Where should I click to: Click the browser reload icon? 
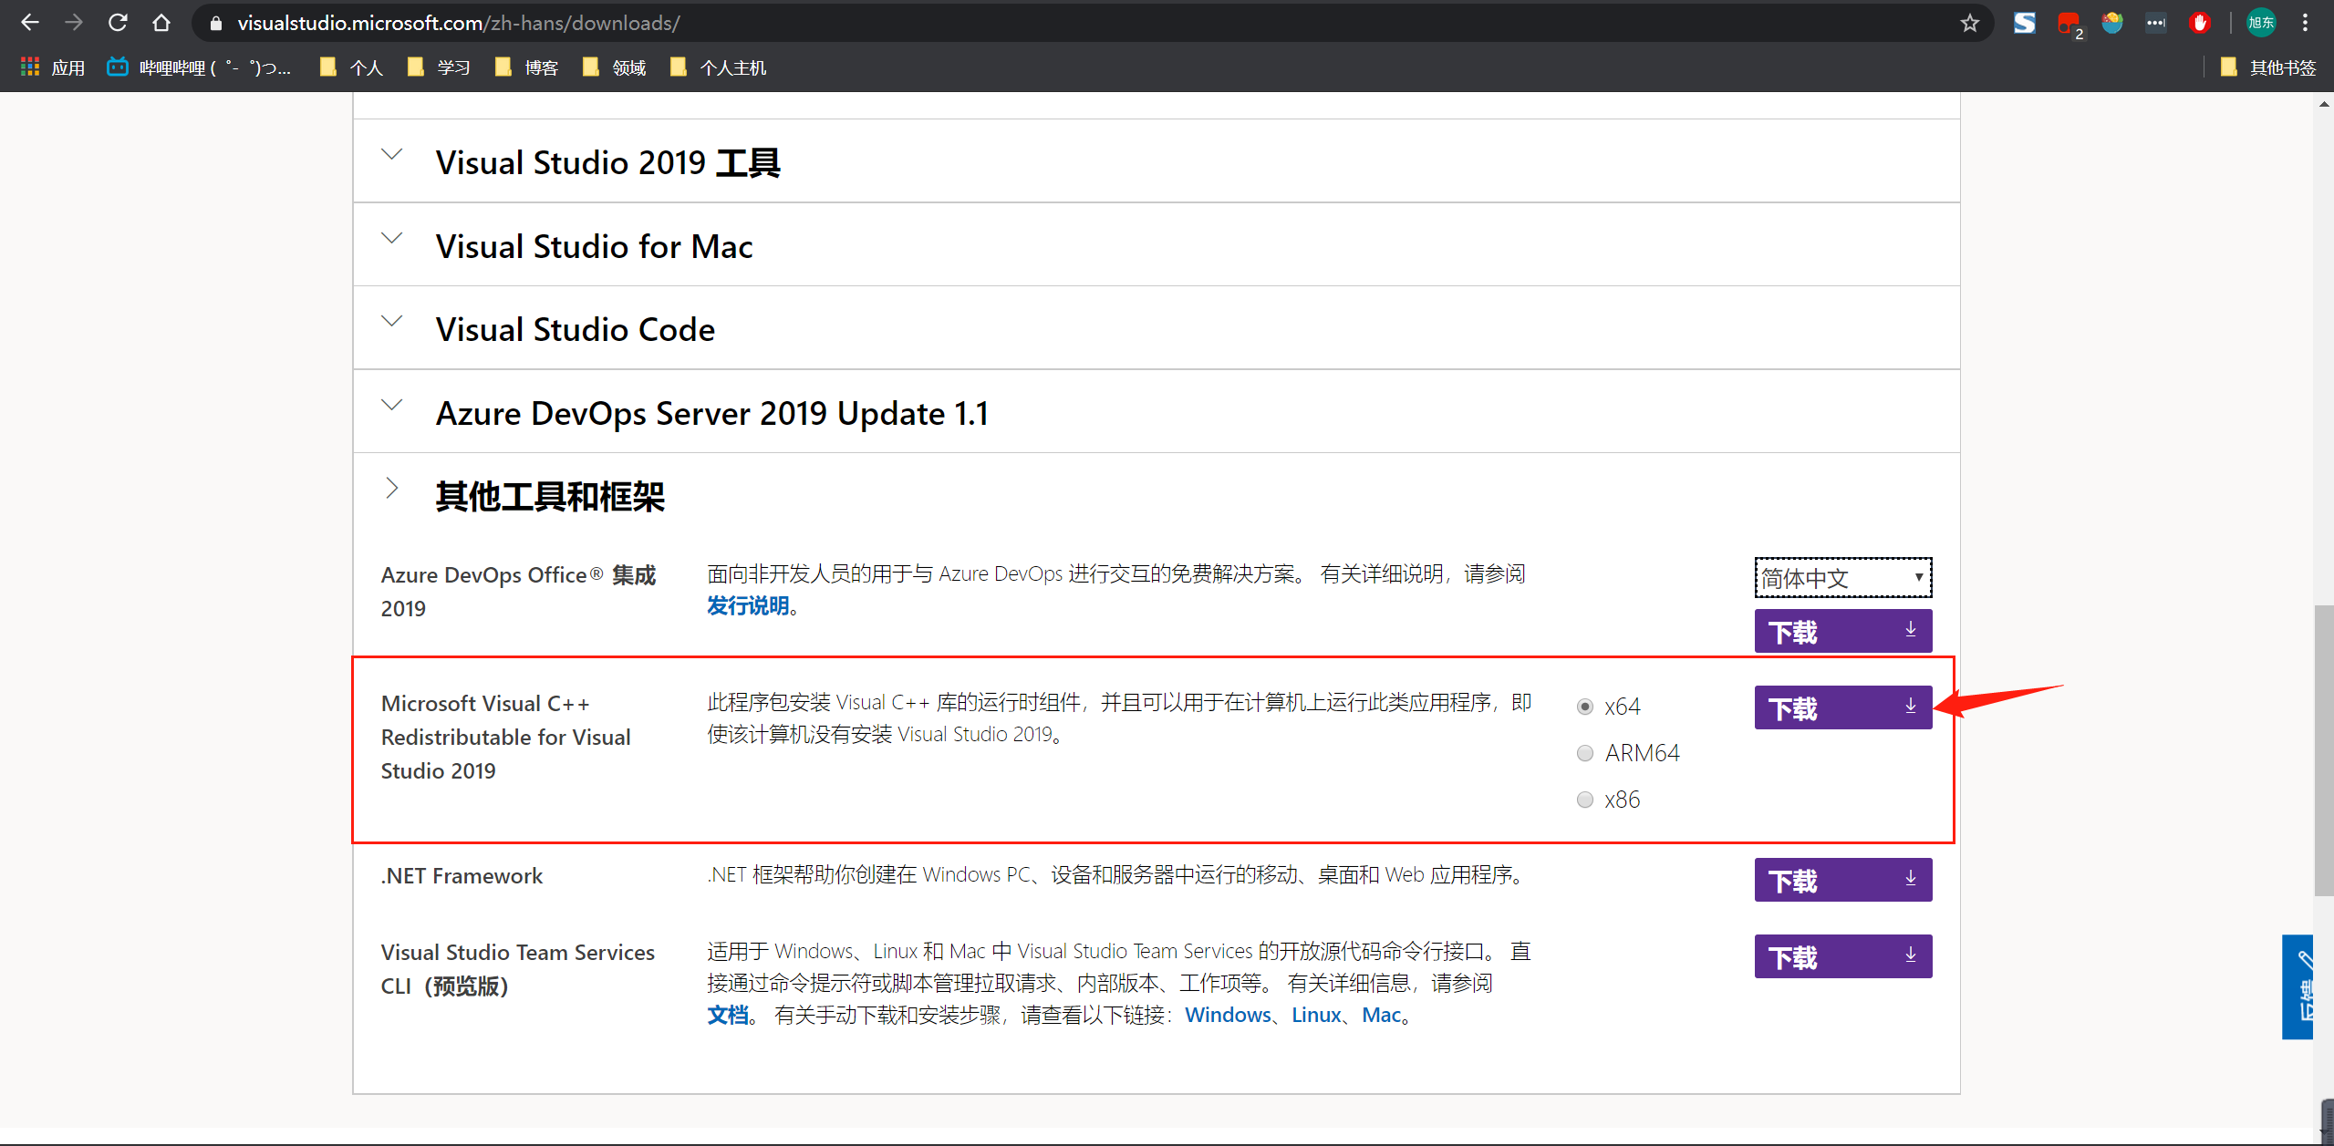coord(118,23)
